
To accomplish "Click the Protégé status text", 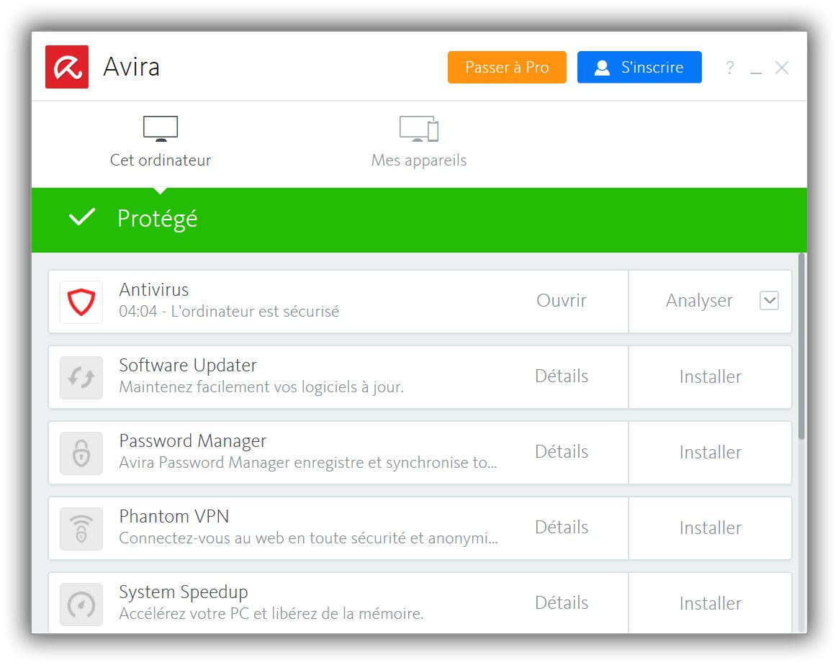I will [x=158, y=219].
